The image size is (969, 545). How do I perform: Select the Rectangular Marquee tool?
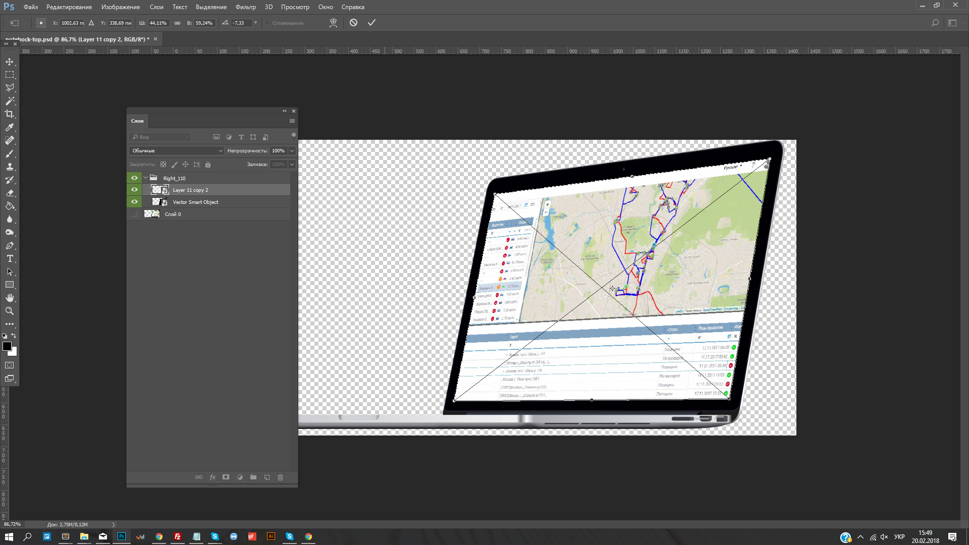10,75
